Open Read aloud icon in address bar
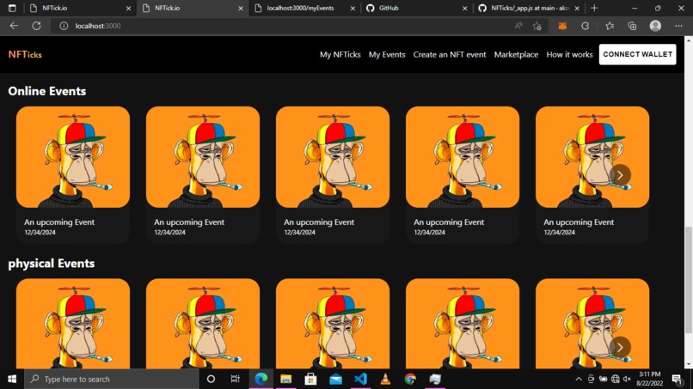This screenshot has height=389, width=693. click(x=518, y=26)
